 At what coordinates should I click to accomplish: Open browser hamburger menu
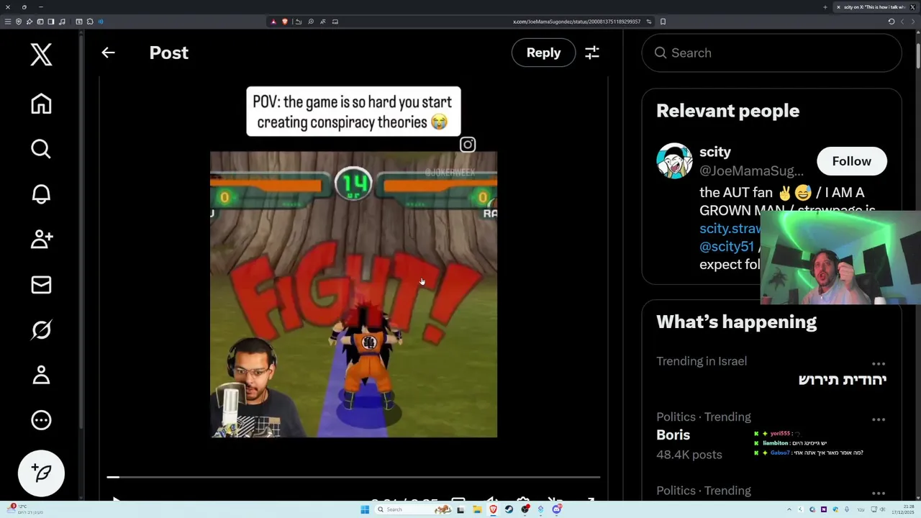(x=7, y=22)
